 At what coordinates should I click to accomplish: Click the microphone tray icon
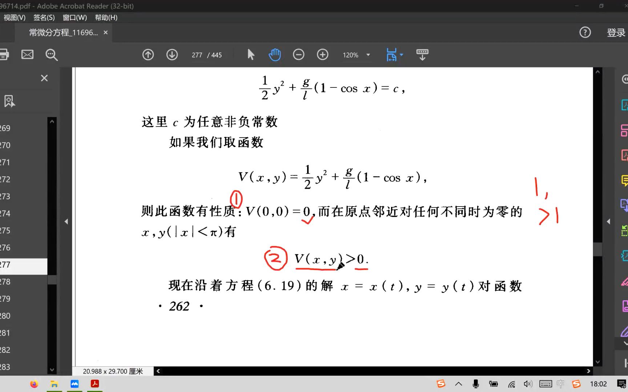[476, 384]
